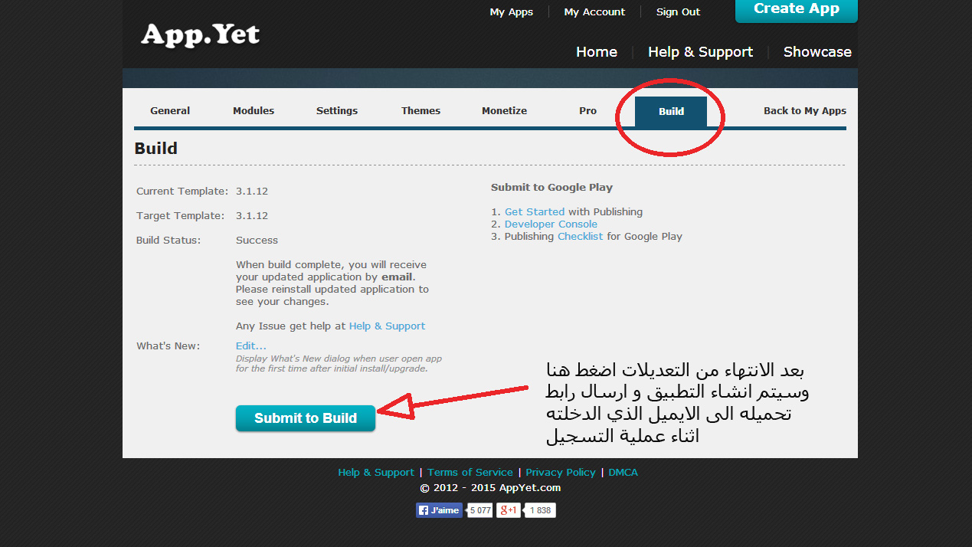
Task: Switch to the Settings tab
Action: point(337,111)
